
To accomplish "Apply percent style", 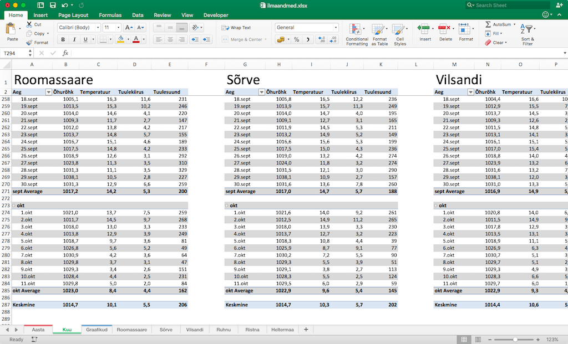I will (x=297, y=39).
